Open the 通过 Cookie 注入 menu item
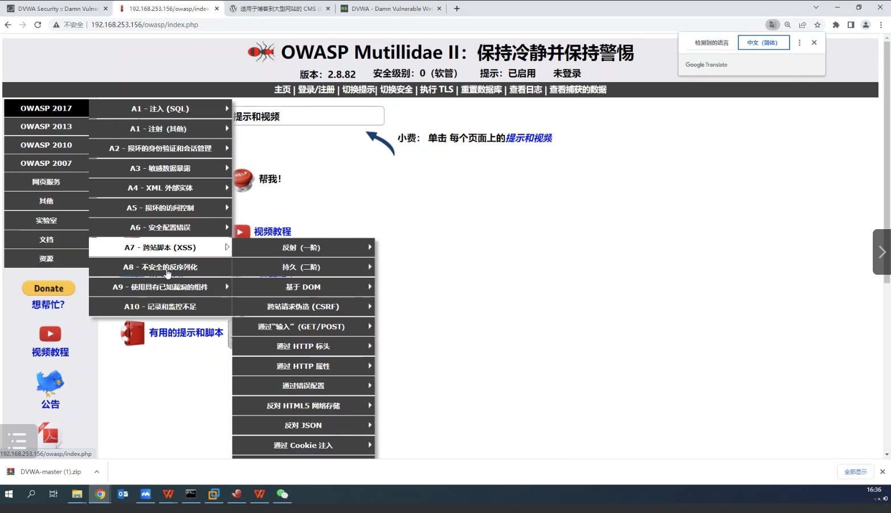Image resolution: width=891 pixels, height=513 pixels. [x=303, y=445]
